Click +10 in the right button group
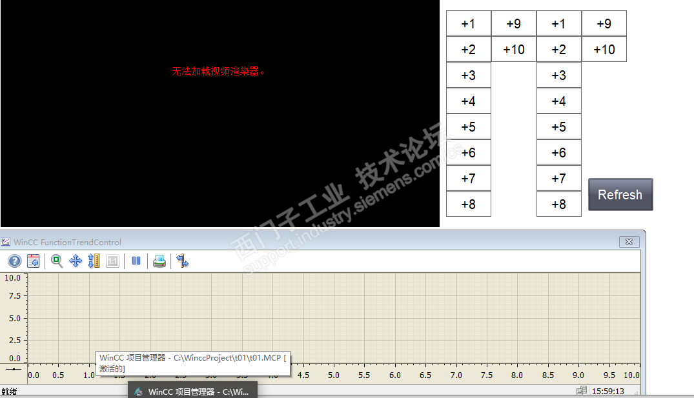The height and width of the screenshot is (398, 694). coord(604,49)
